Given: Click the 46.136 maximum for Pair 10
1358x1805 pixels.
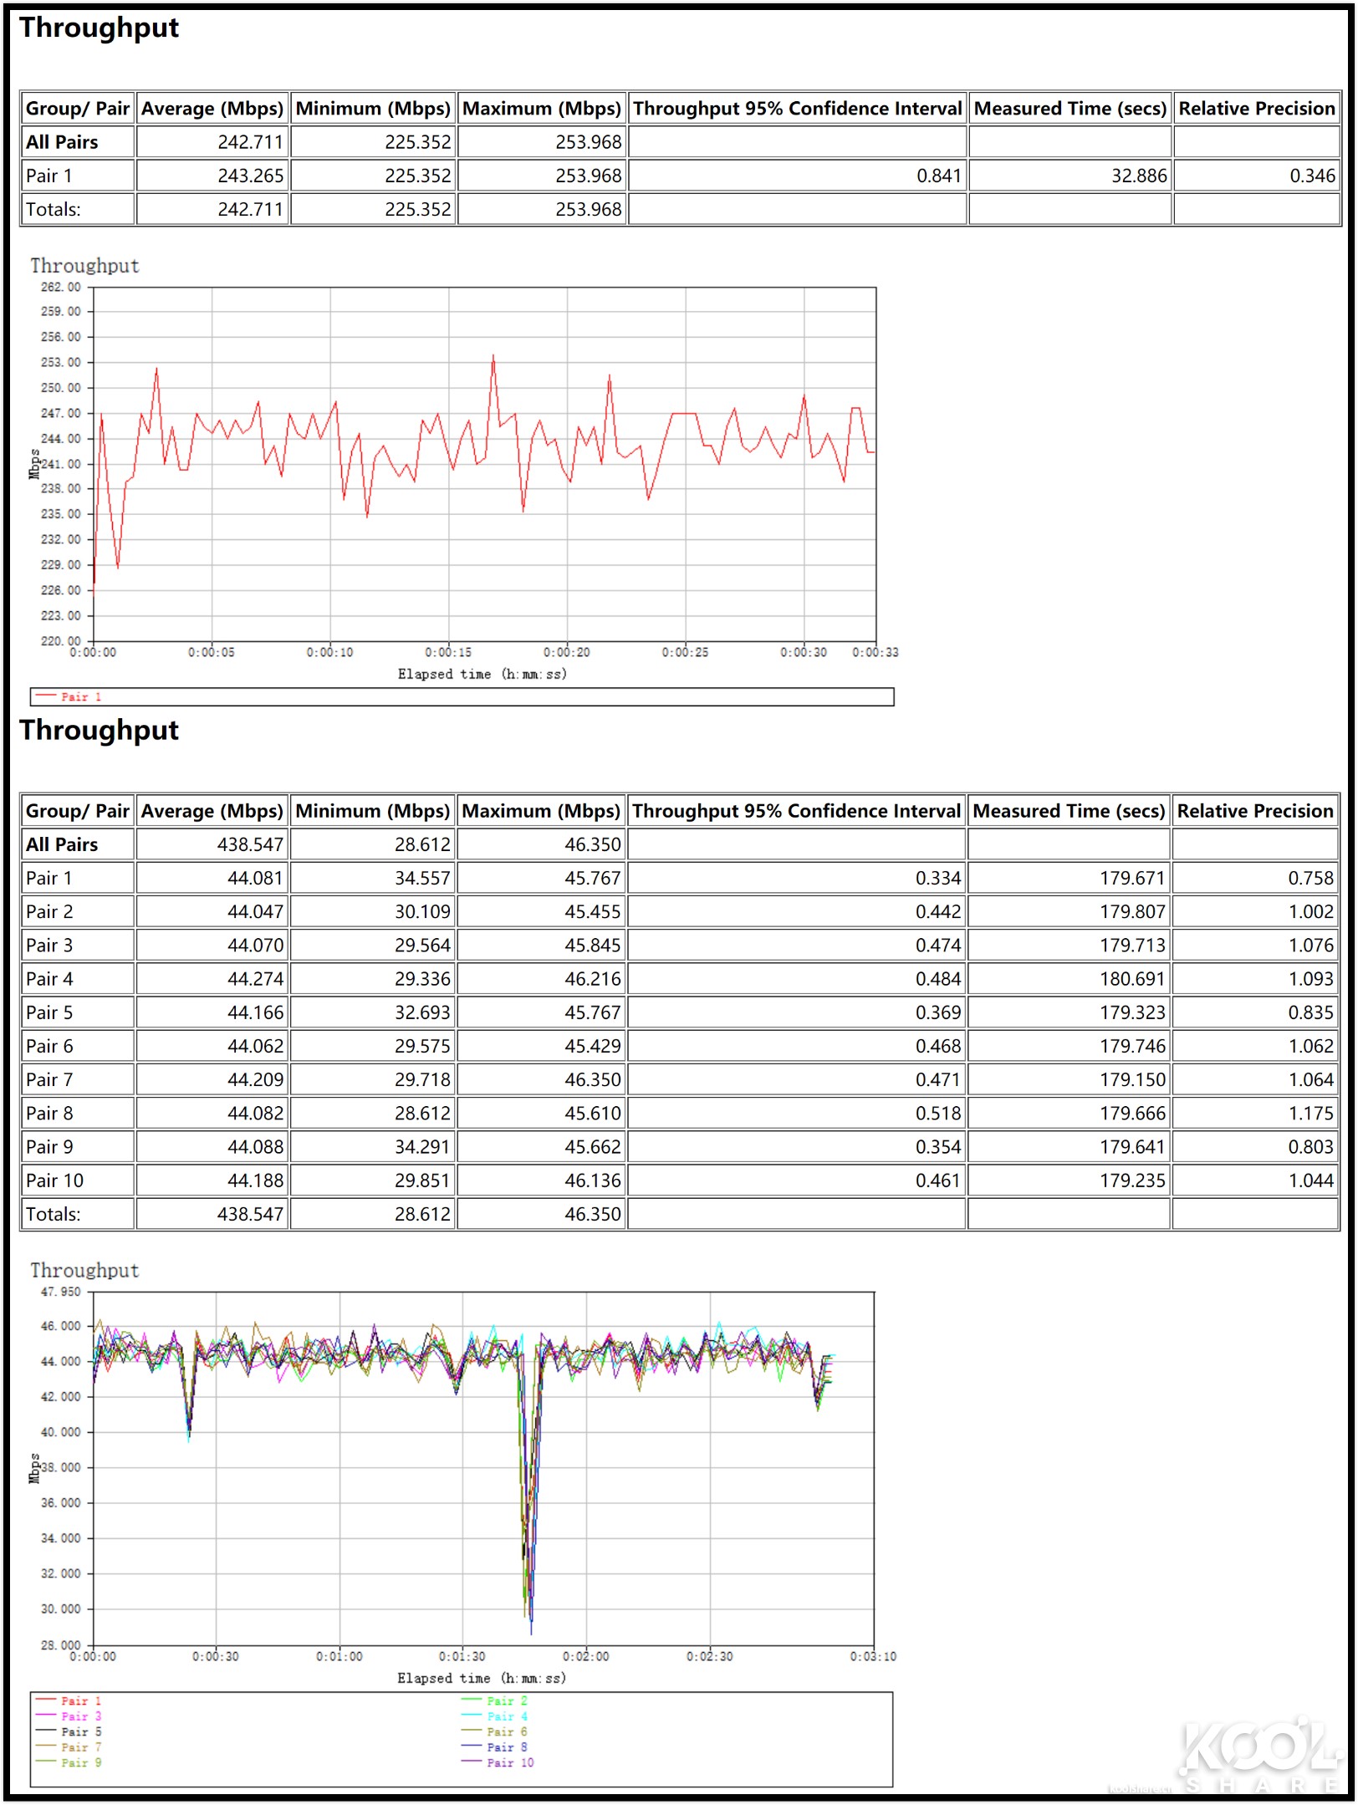Looking at the screenshot, I should coord(593,1180).
